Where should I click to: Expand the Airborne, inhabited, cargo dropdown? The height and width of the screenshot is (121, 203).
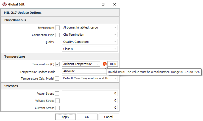[x=90, y=27]
